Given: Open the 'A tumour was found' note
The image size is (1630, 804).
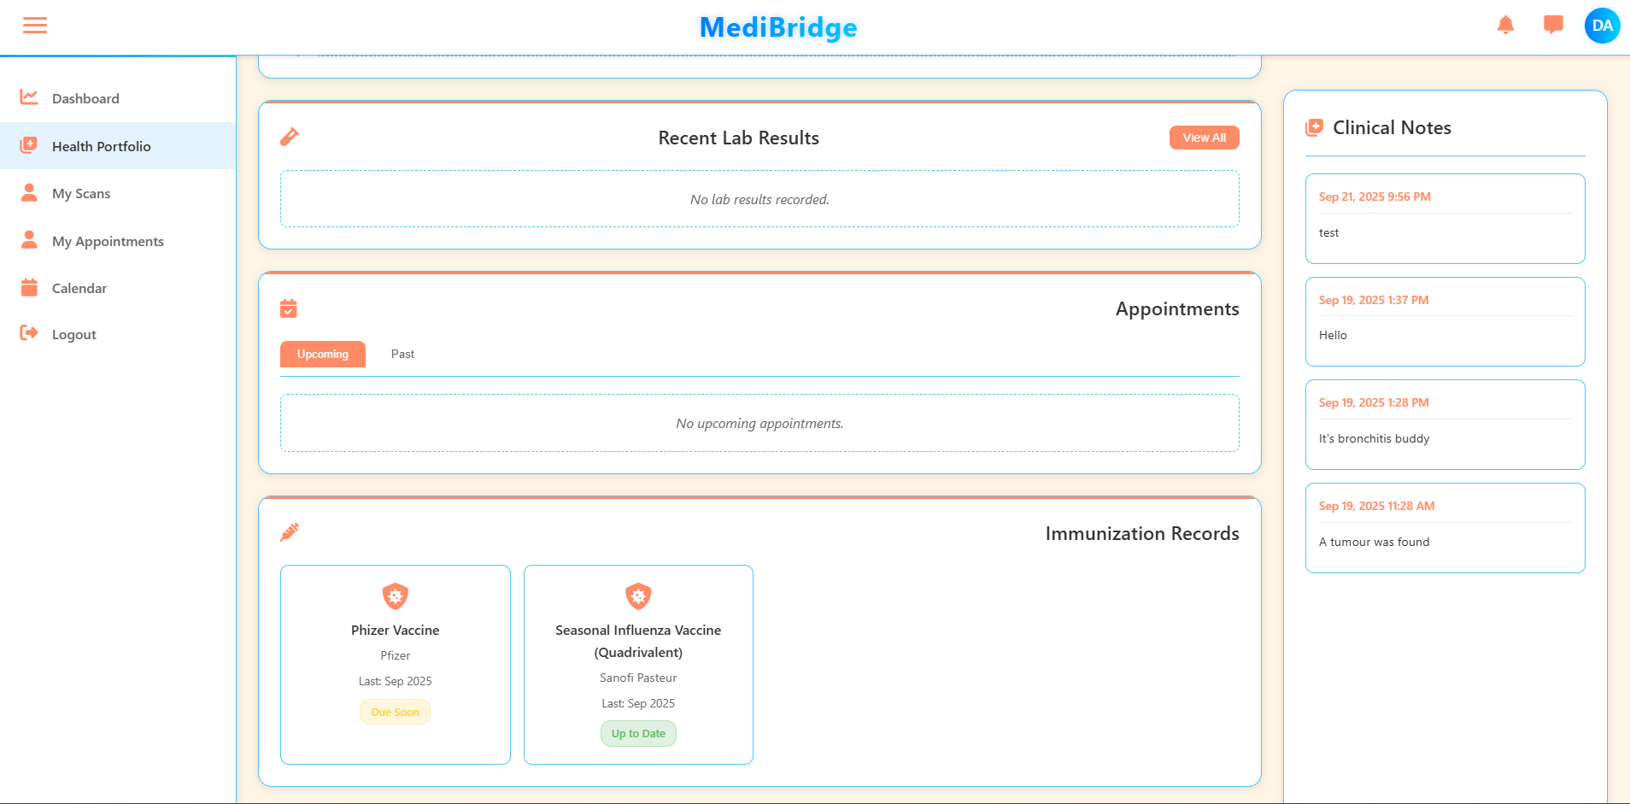Looking at the screenshot, I should coord(1445,527).
